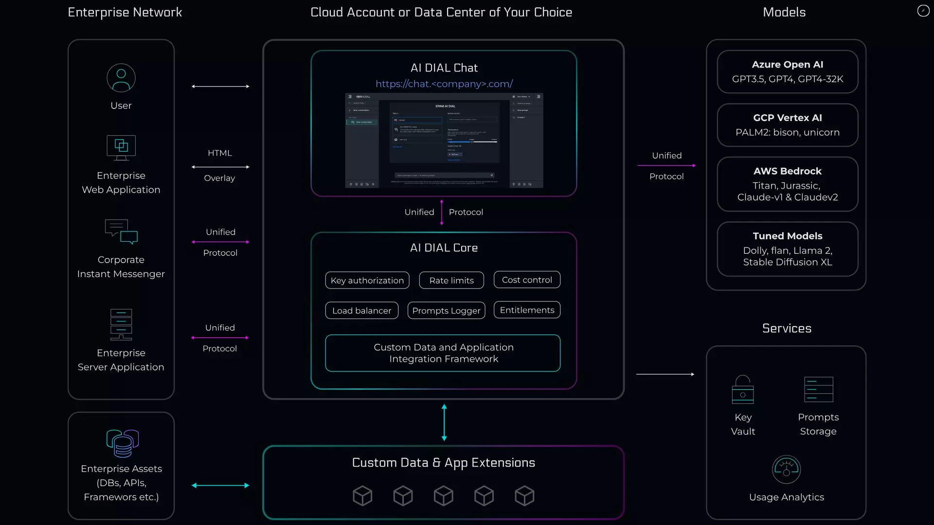Click the 'Usage Analytics' label
The height and width of the screenshot is (525, 934).
[787, 497]
